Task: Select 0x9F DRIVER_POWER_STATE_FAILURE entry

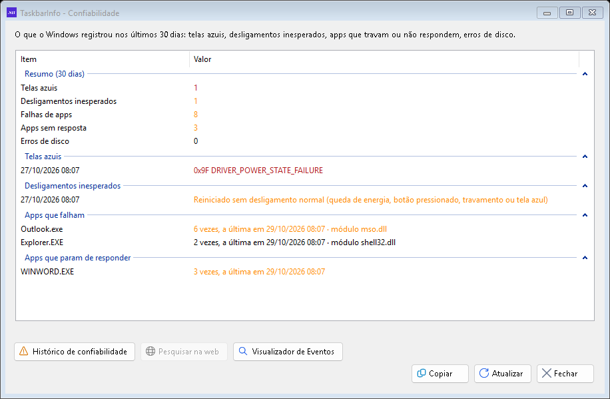Action: point(258,171)
